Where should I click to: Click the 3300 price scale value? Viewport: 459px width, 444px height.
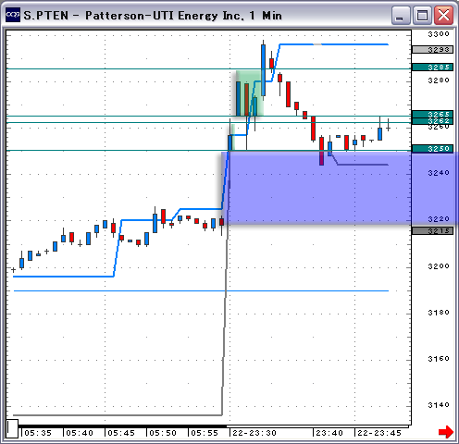[439, 34]
